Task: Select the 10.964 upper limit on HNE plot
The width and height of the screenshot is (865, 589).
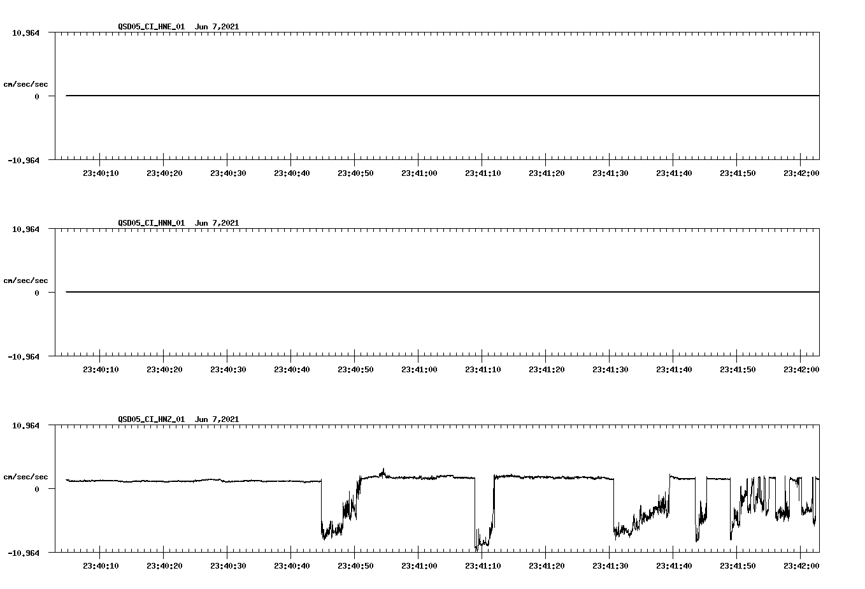Action: tap(25, 33)
